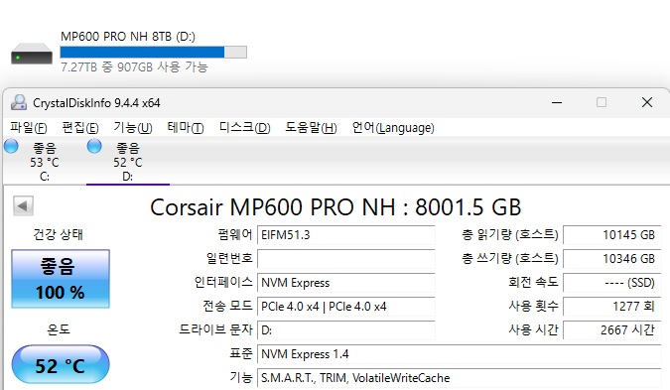Click rotation rate value ---- (SSD)

tap(612, 283)
